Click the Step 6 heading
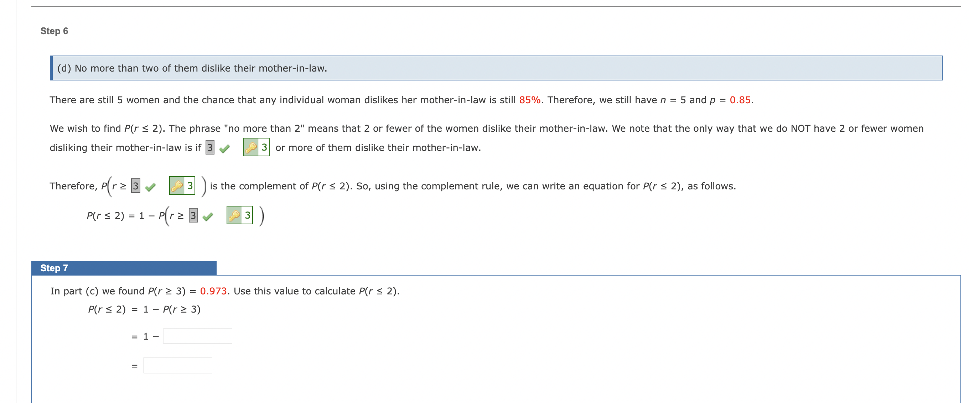Image resolution: width=969 pixels, height=403 pixels. pos(55,31)
